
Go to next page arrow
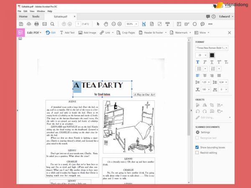pyautogui.click(x=69, y=24)
